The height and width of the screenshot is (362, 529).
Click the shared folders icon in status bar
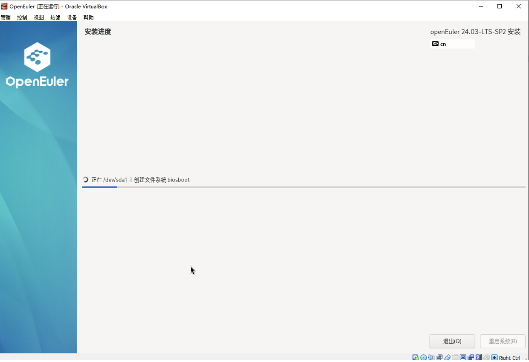pos(455,357)
